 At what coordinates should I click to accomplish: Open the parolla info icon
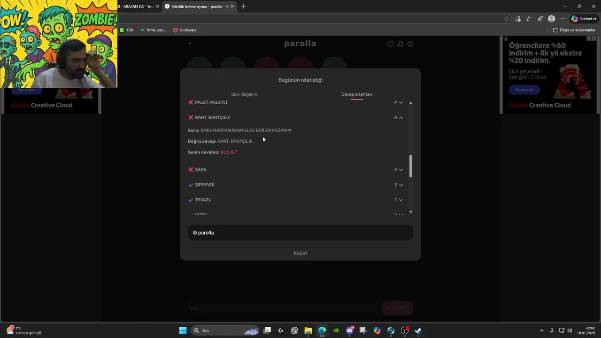click(x=390, y=44)
